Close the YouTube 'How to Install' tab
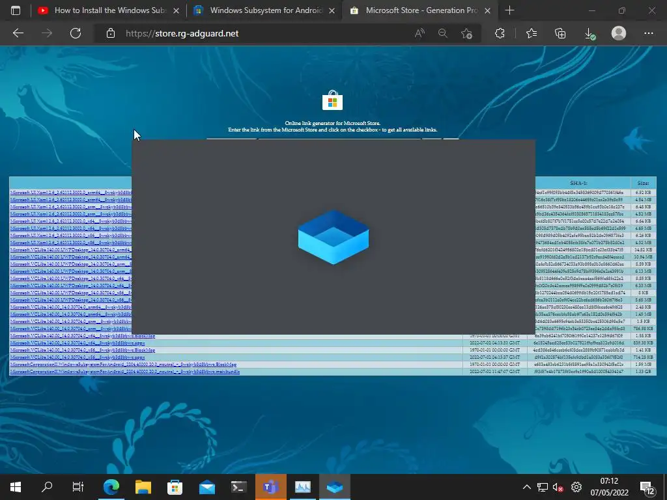This screenshot has width=667, height=500. (176, 10)
